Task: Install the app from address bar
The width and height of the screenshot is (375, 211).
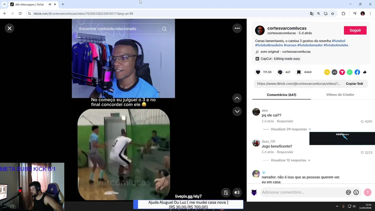Action: (x=325, y=13)
